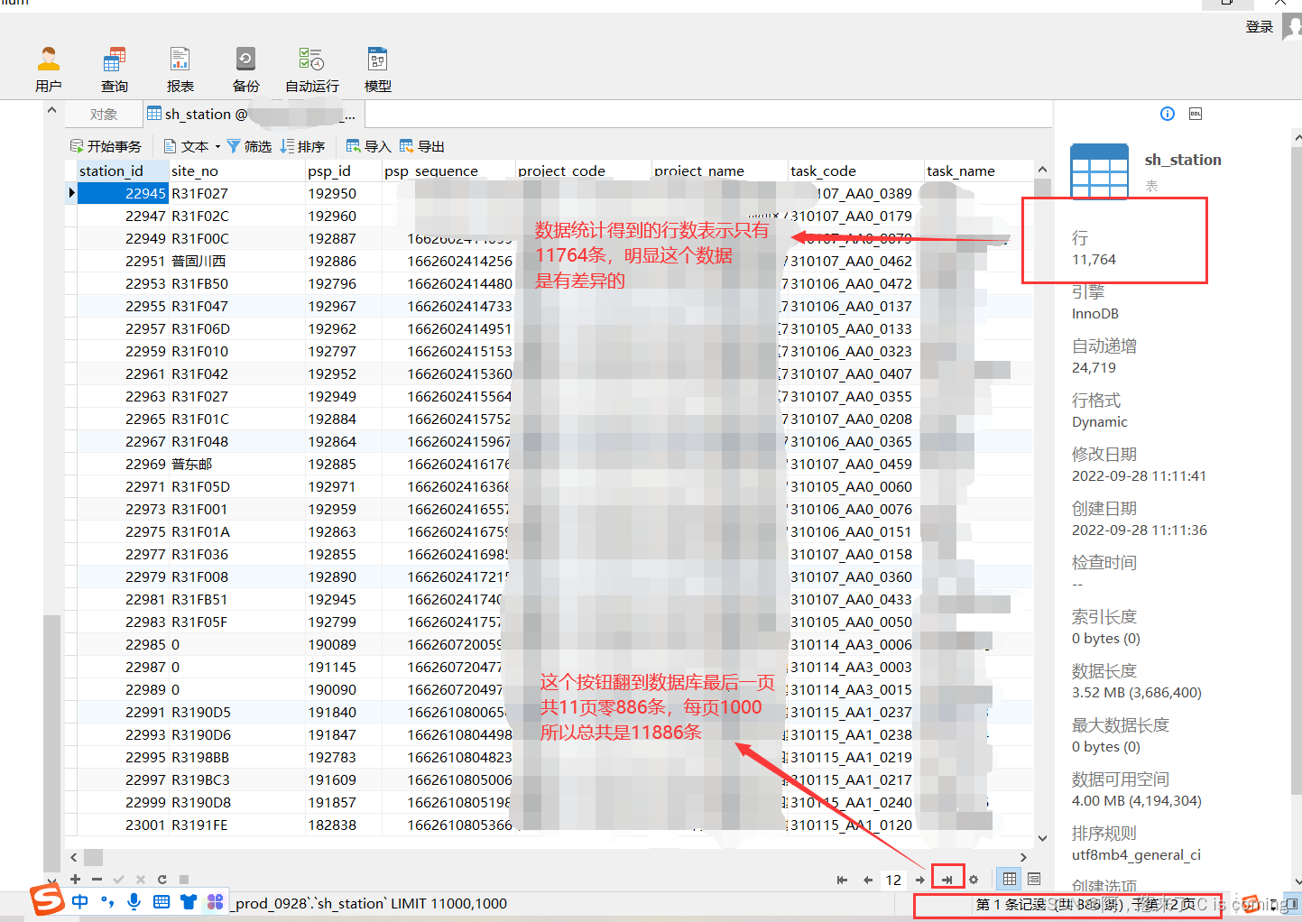Select site_no cell R3190D5
1302x922 pixels.
point(236,712)
